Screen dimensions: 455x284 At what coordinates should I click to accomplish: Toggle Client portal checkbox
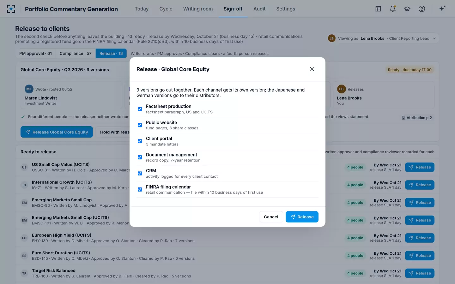coord(140,141)
